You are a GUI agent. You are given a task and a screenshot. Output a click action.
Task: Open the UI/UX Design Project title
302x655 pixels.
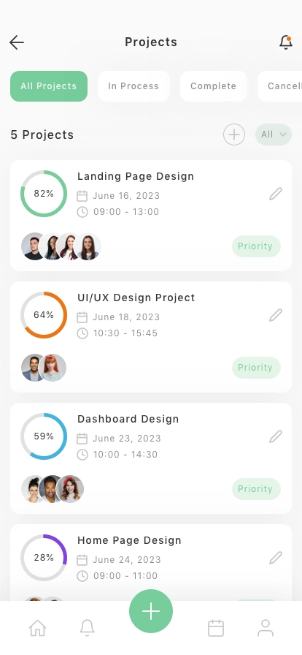coord(136,298)
